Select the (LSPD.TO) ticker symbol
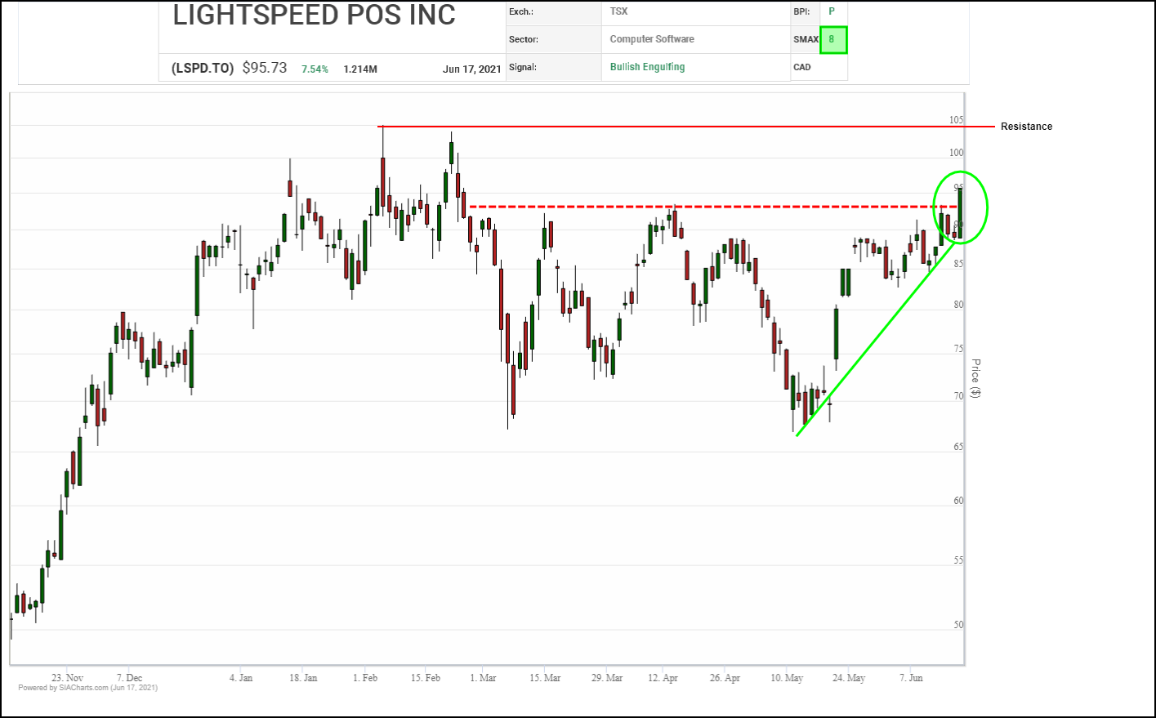This screenshot has height=718, width=1156. coord(203,69)
